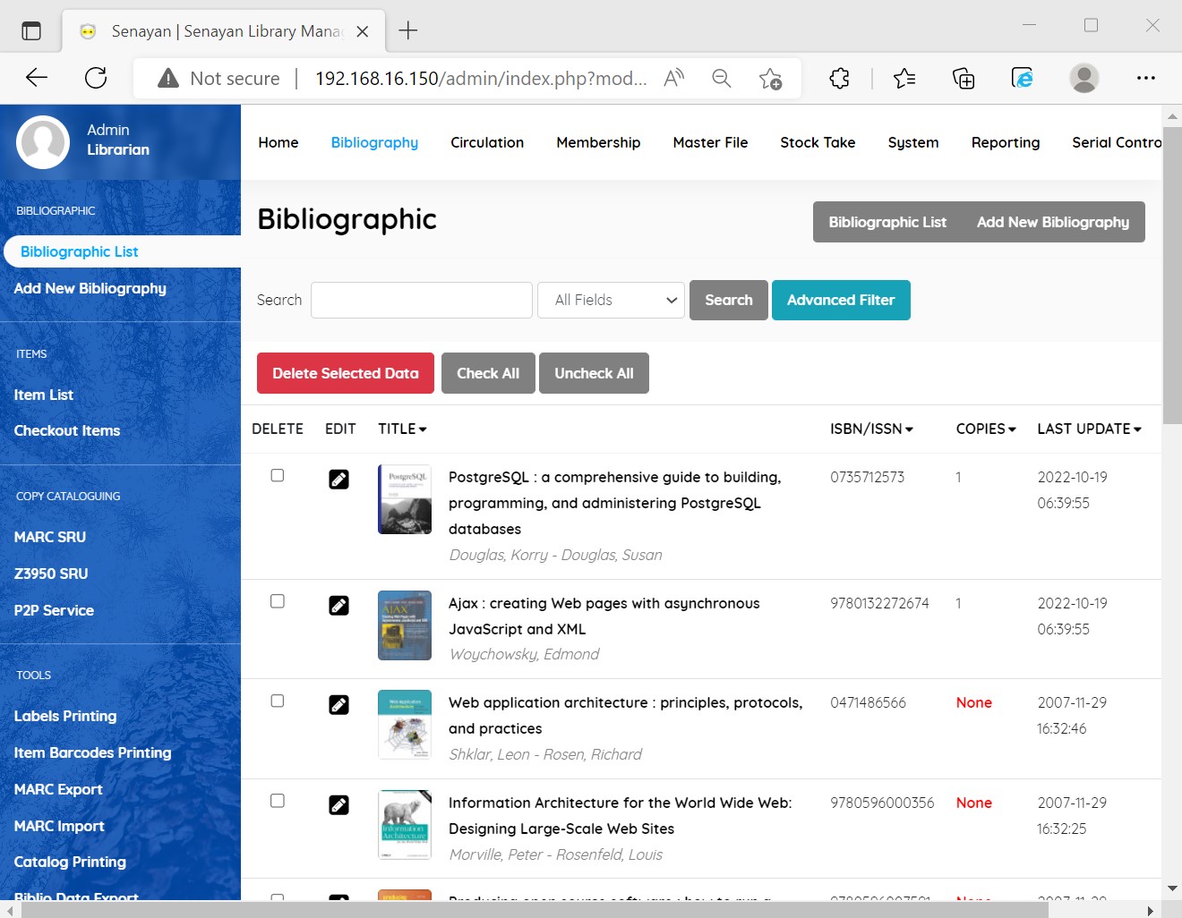Screen dimensions: 1182x918
Task: Click the browser refresh icon
Action: 96,78
